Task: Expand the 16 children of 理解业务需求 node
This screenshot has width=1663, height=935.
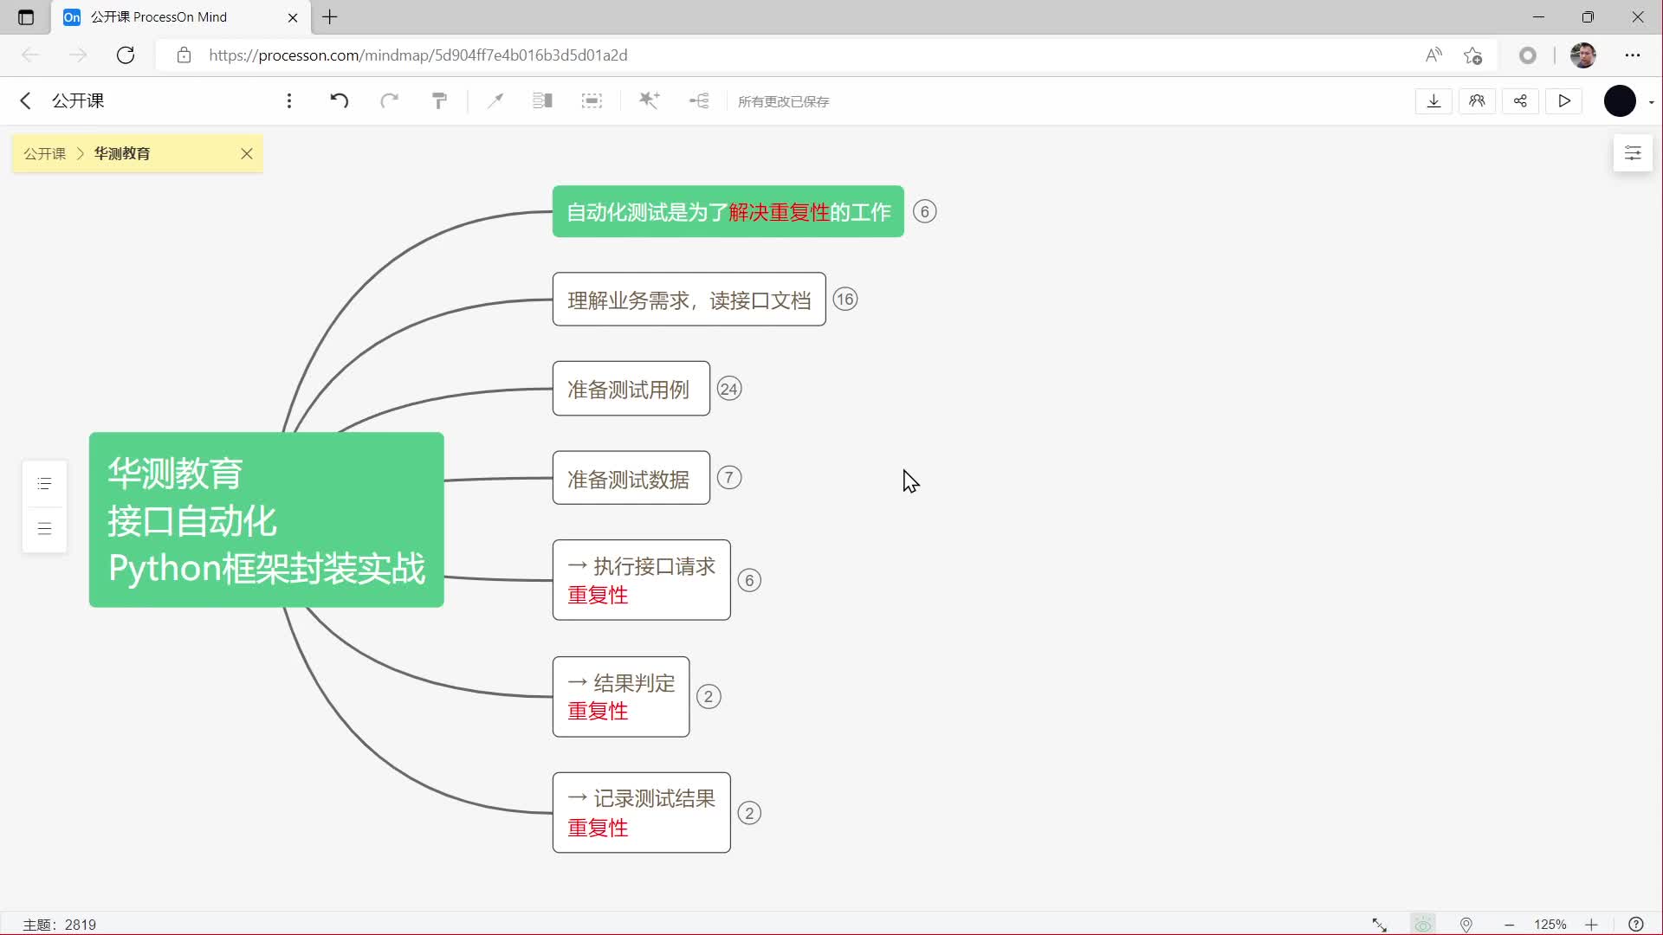Action: pyautogui.click(x=845, y=300)
